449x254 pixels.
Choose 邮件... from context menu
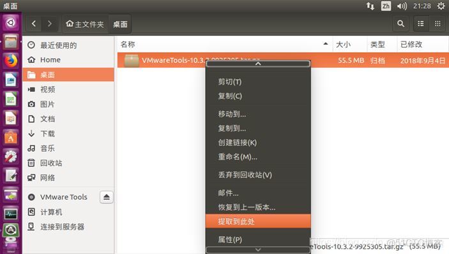pos(258,193)
